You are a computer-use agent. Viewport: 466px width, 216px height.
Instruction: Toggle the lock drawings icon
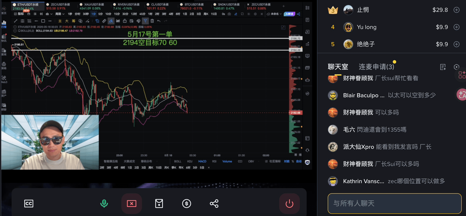pos(125,21)
